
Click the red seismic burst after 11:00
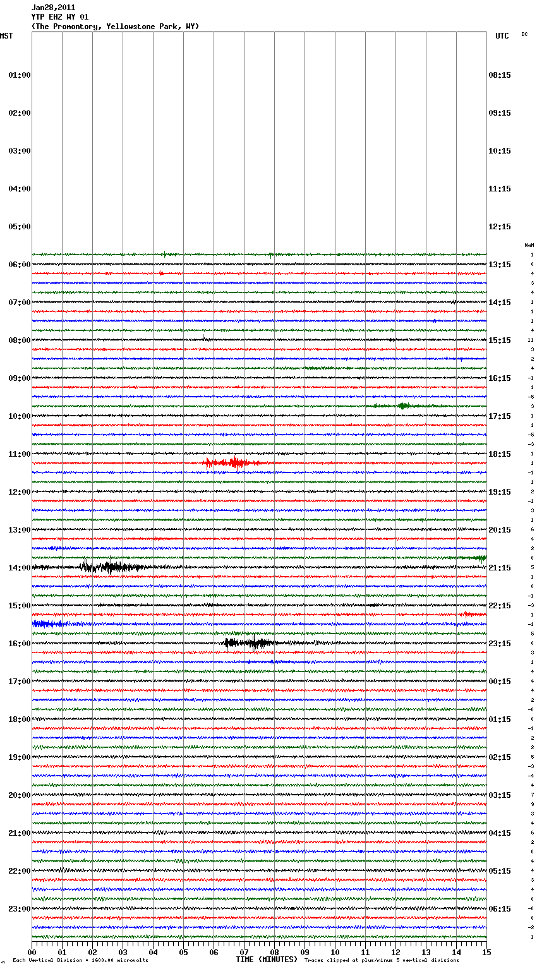click(232, 463)
